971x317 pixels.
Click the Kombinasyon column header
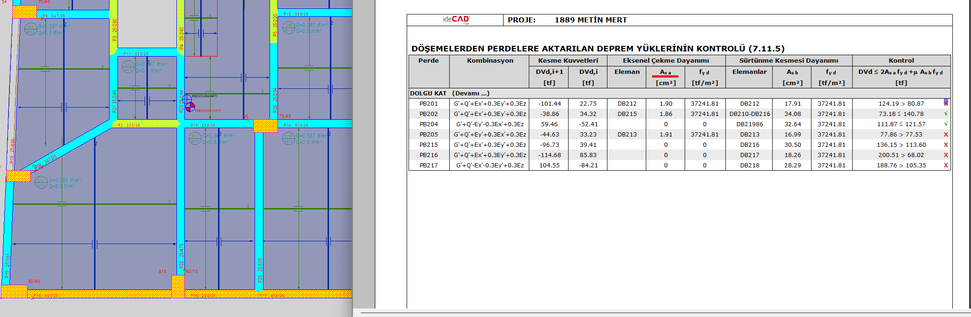[489, 60]
